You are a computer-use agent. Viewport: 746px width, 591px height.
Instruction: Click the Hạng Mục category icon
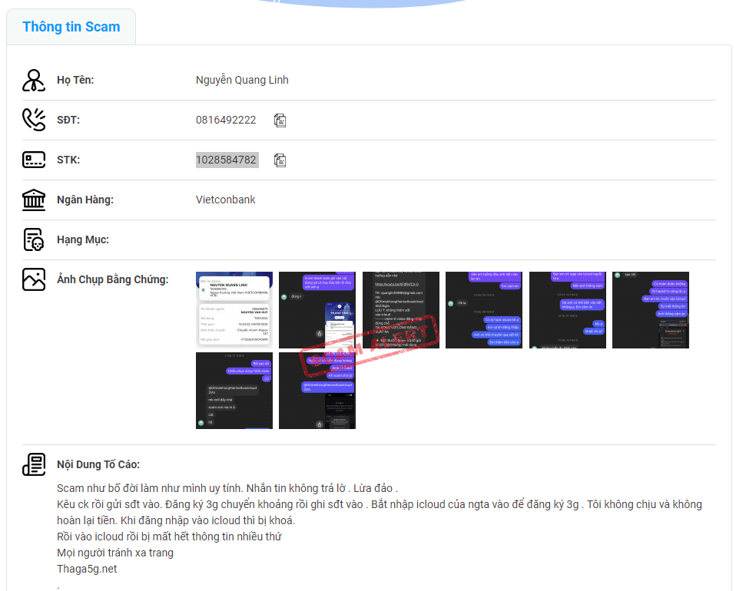coord(34,240)
